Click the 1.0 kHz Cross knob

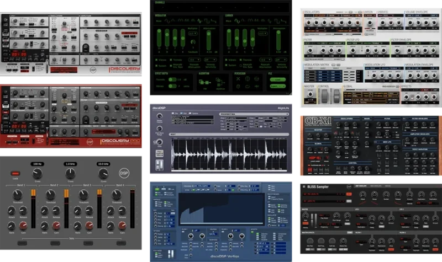(x=70, y=174)
